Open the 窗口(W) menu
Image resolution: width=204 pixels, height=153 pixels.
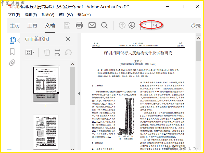coord(66,15)
